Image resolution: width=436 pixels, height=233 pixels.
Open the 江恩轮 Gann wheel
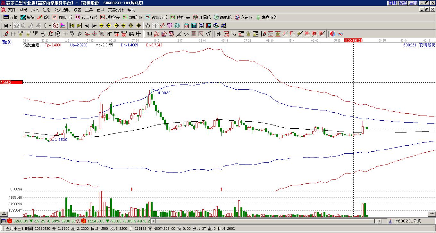coord(202,17)
